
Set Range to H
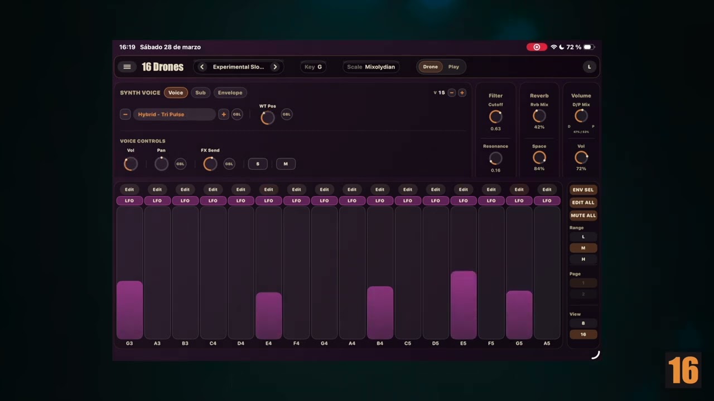[x=583, y=259]
